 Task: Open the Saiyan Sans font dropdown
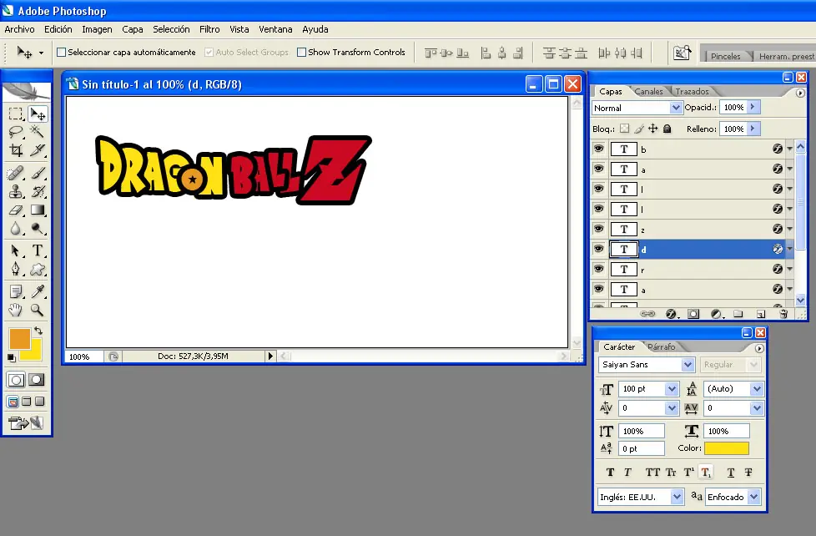(x=688, y=365)
